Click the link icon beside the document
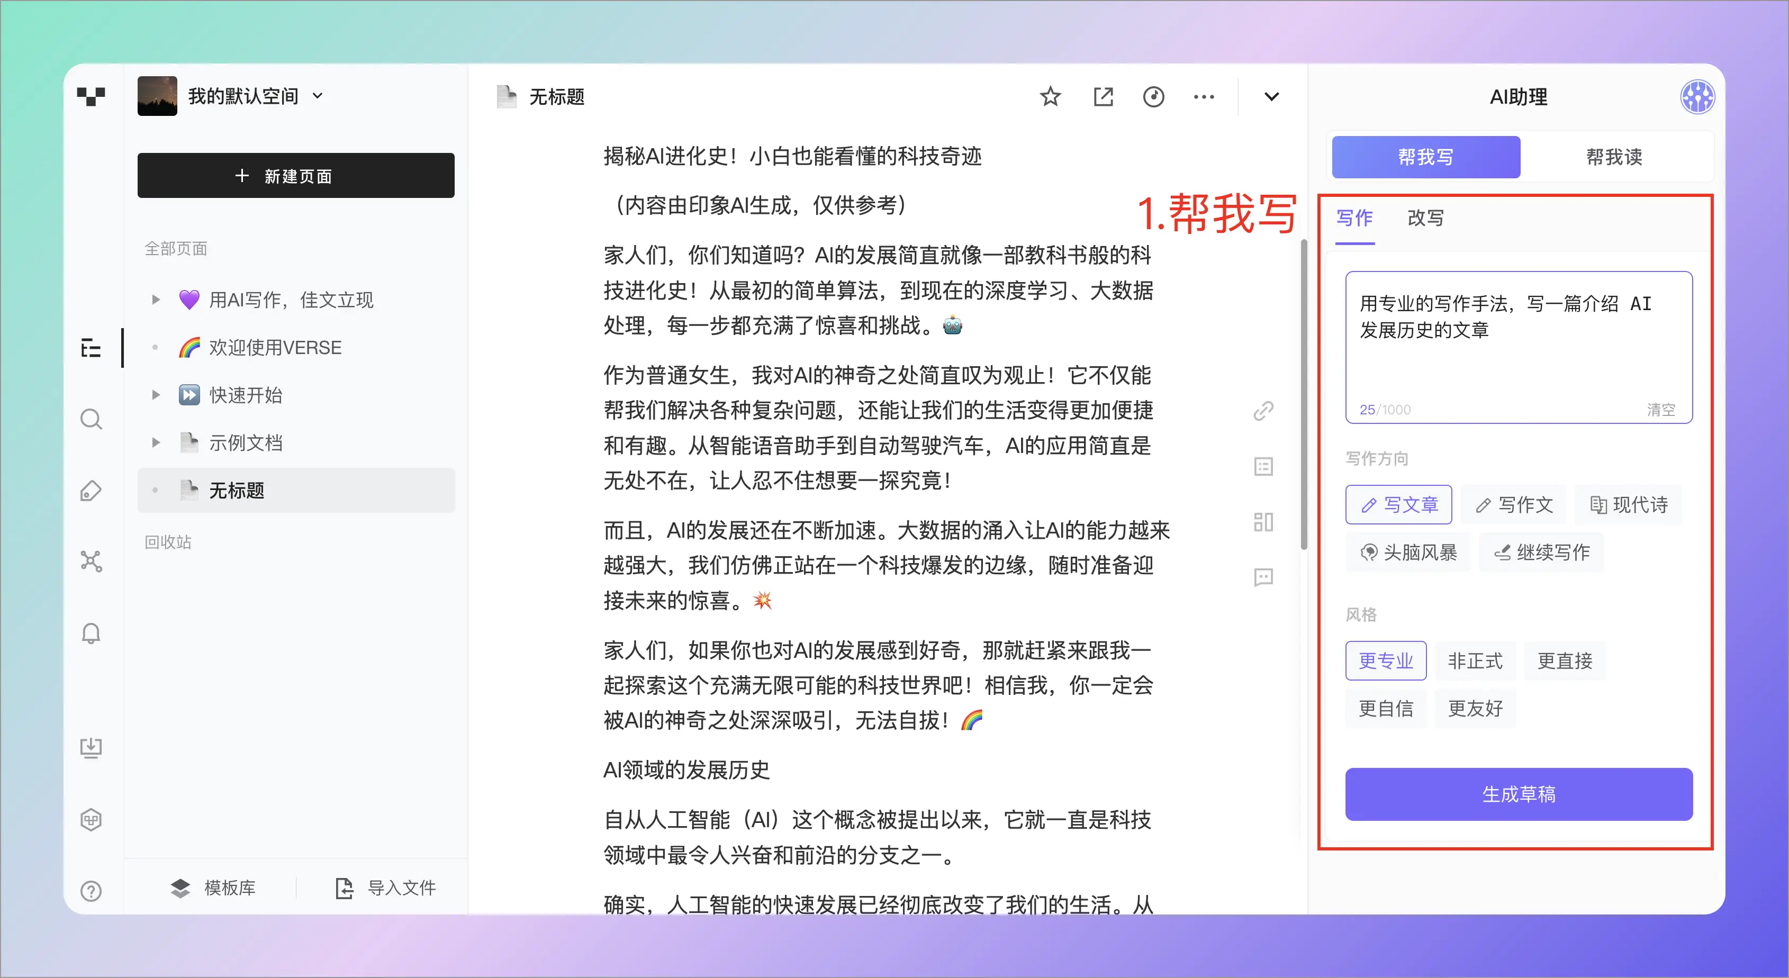This screenshot has height=978, width=1789. point(1263,411)
